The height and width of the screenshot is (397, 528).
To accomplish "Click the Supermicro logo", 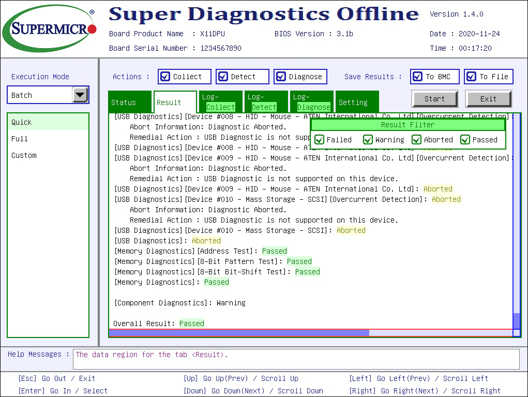I will click(49, 28).
